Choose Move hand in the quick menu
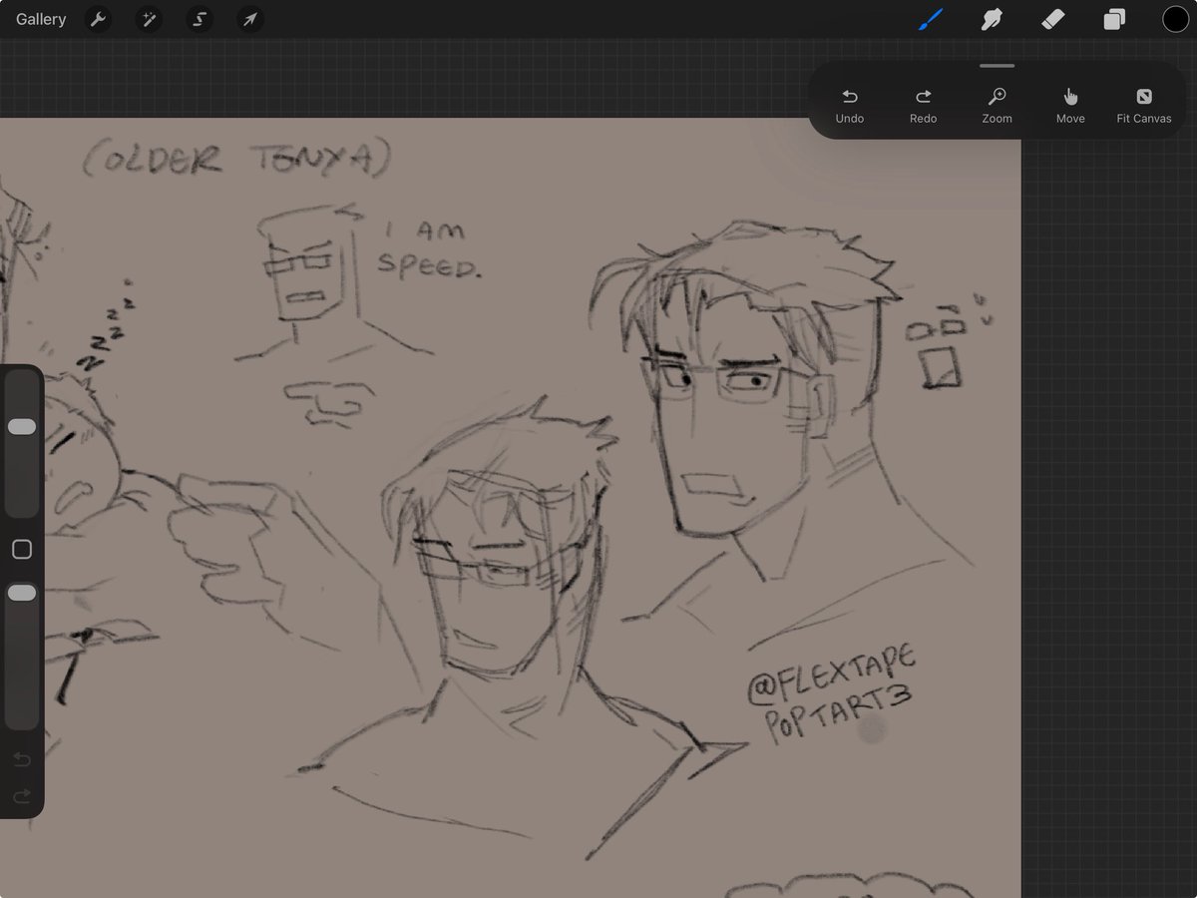The width and height of the screenshot is (1197, 898). click(x=1070, y=106)
